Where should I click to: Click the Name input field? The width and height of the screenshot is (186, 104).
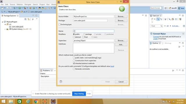click(94, 31)
